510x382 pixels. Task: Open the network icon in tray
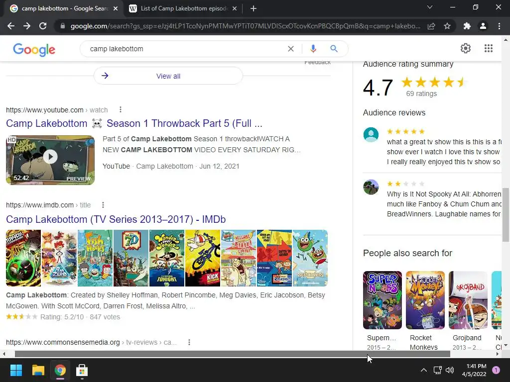[x=437, y=370]
